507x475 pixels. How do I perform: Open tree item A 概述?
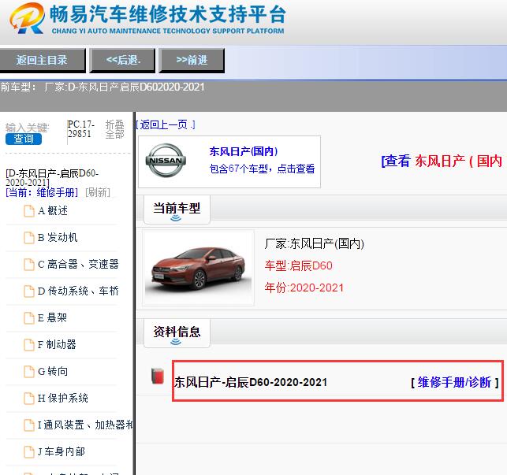53,211
